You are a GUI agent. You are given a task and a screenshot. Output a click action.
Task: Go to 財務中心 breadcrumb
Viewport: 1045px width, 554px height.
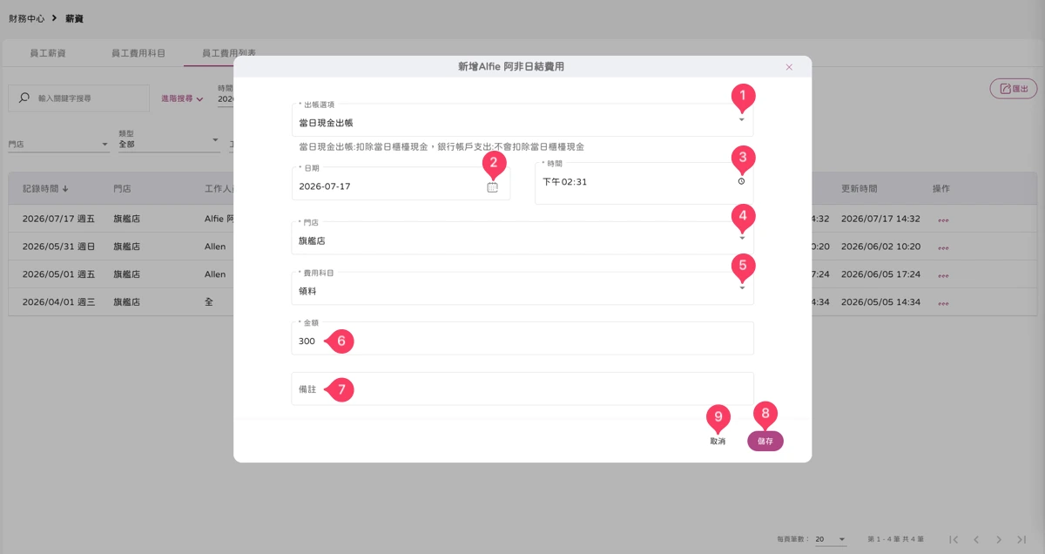point(26,18)
